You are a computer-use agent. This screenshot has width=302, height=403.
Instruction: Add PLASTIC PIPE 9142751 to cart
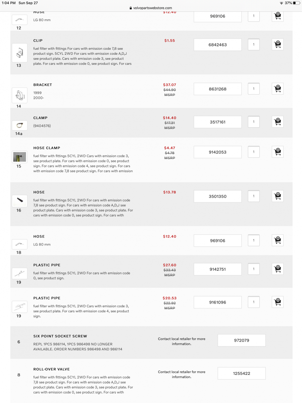pyautogui.click(x=278, y=269)
